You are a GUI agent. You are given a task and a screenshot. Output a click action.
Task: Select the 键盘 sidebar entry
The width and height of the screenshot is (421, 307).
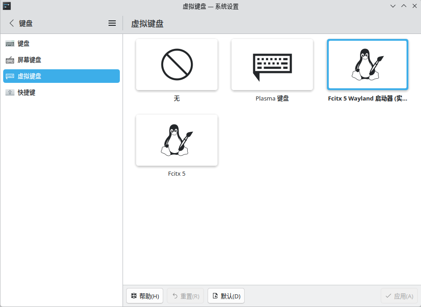[61, 43]
